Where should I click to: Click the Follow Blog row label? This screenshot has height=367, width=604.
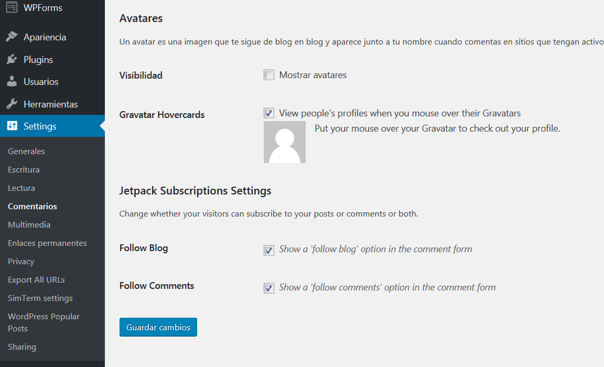click(144, 248)
